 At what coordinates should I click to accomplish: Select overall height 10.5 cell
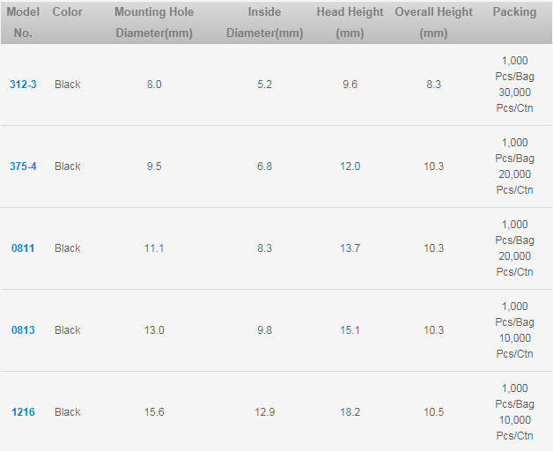point(433,412)
